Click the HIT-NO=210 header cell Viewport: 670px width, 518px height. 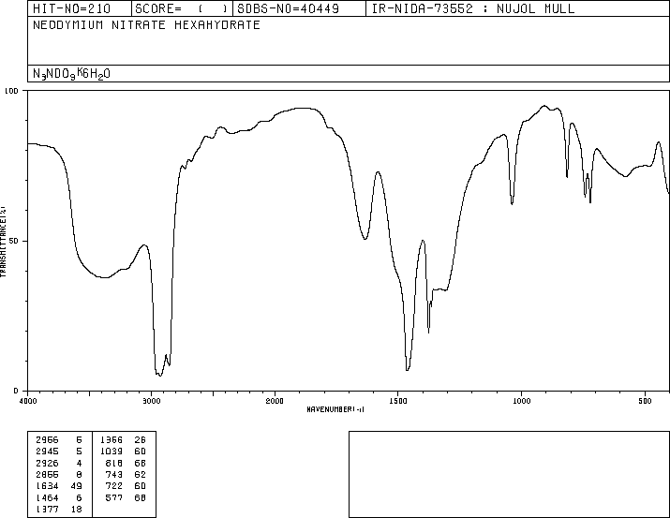(71, 8)
